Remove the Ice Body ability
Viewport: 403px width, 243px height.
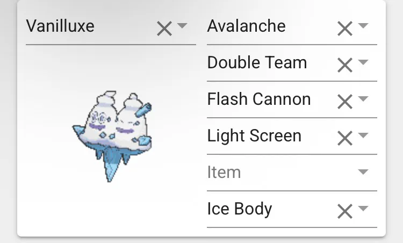click(344, 211)
